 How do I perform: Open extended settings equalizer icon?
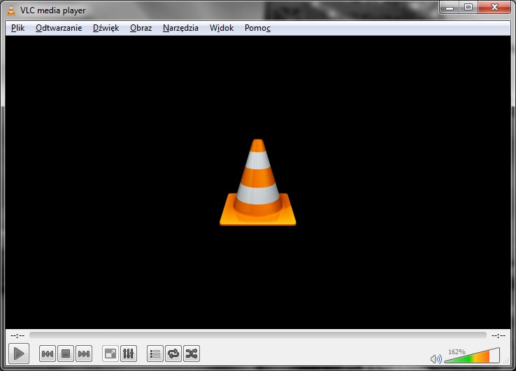point(129,354)
